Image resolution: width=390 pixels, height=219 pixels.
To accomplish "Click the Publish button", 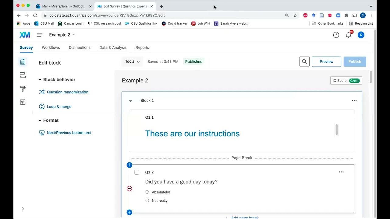I will coord(355,61).
